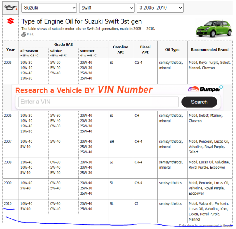Open the green Suzuki Swift car image
236x229 pixels.
pos(214,29)
